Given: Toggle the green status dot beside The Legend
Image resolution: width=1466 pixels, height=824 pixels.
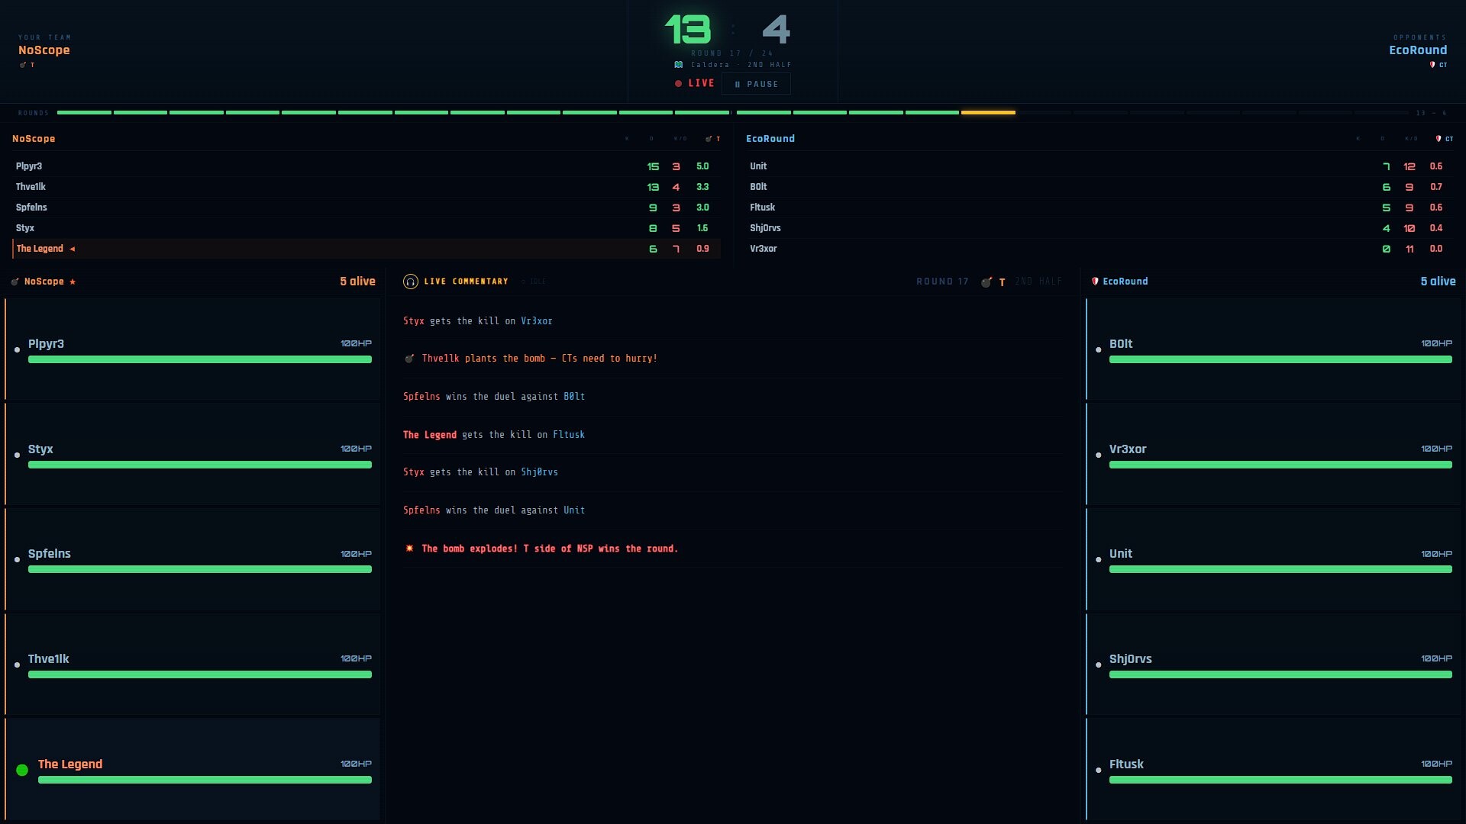Looking at the screenshot, I should [x=21, y=770].
